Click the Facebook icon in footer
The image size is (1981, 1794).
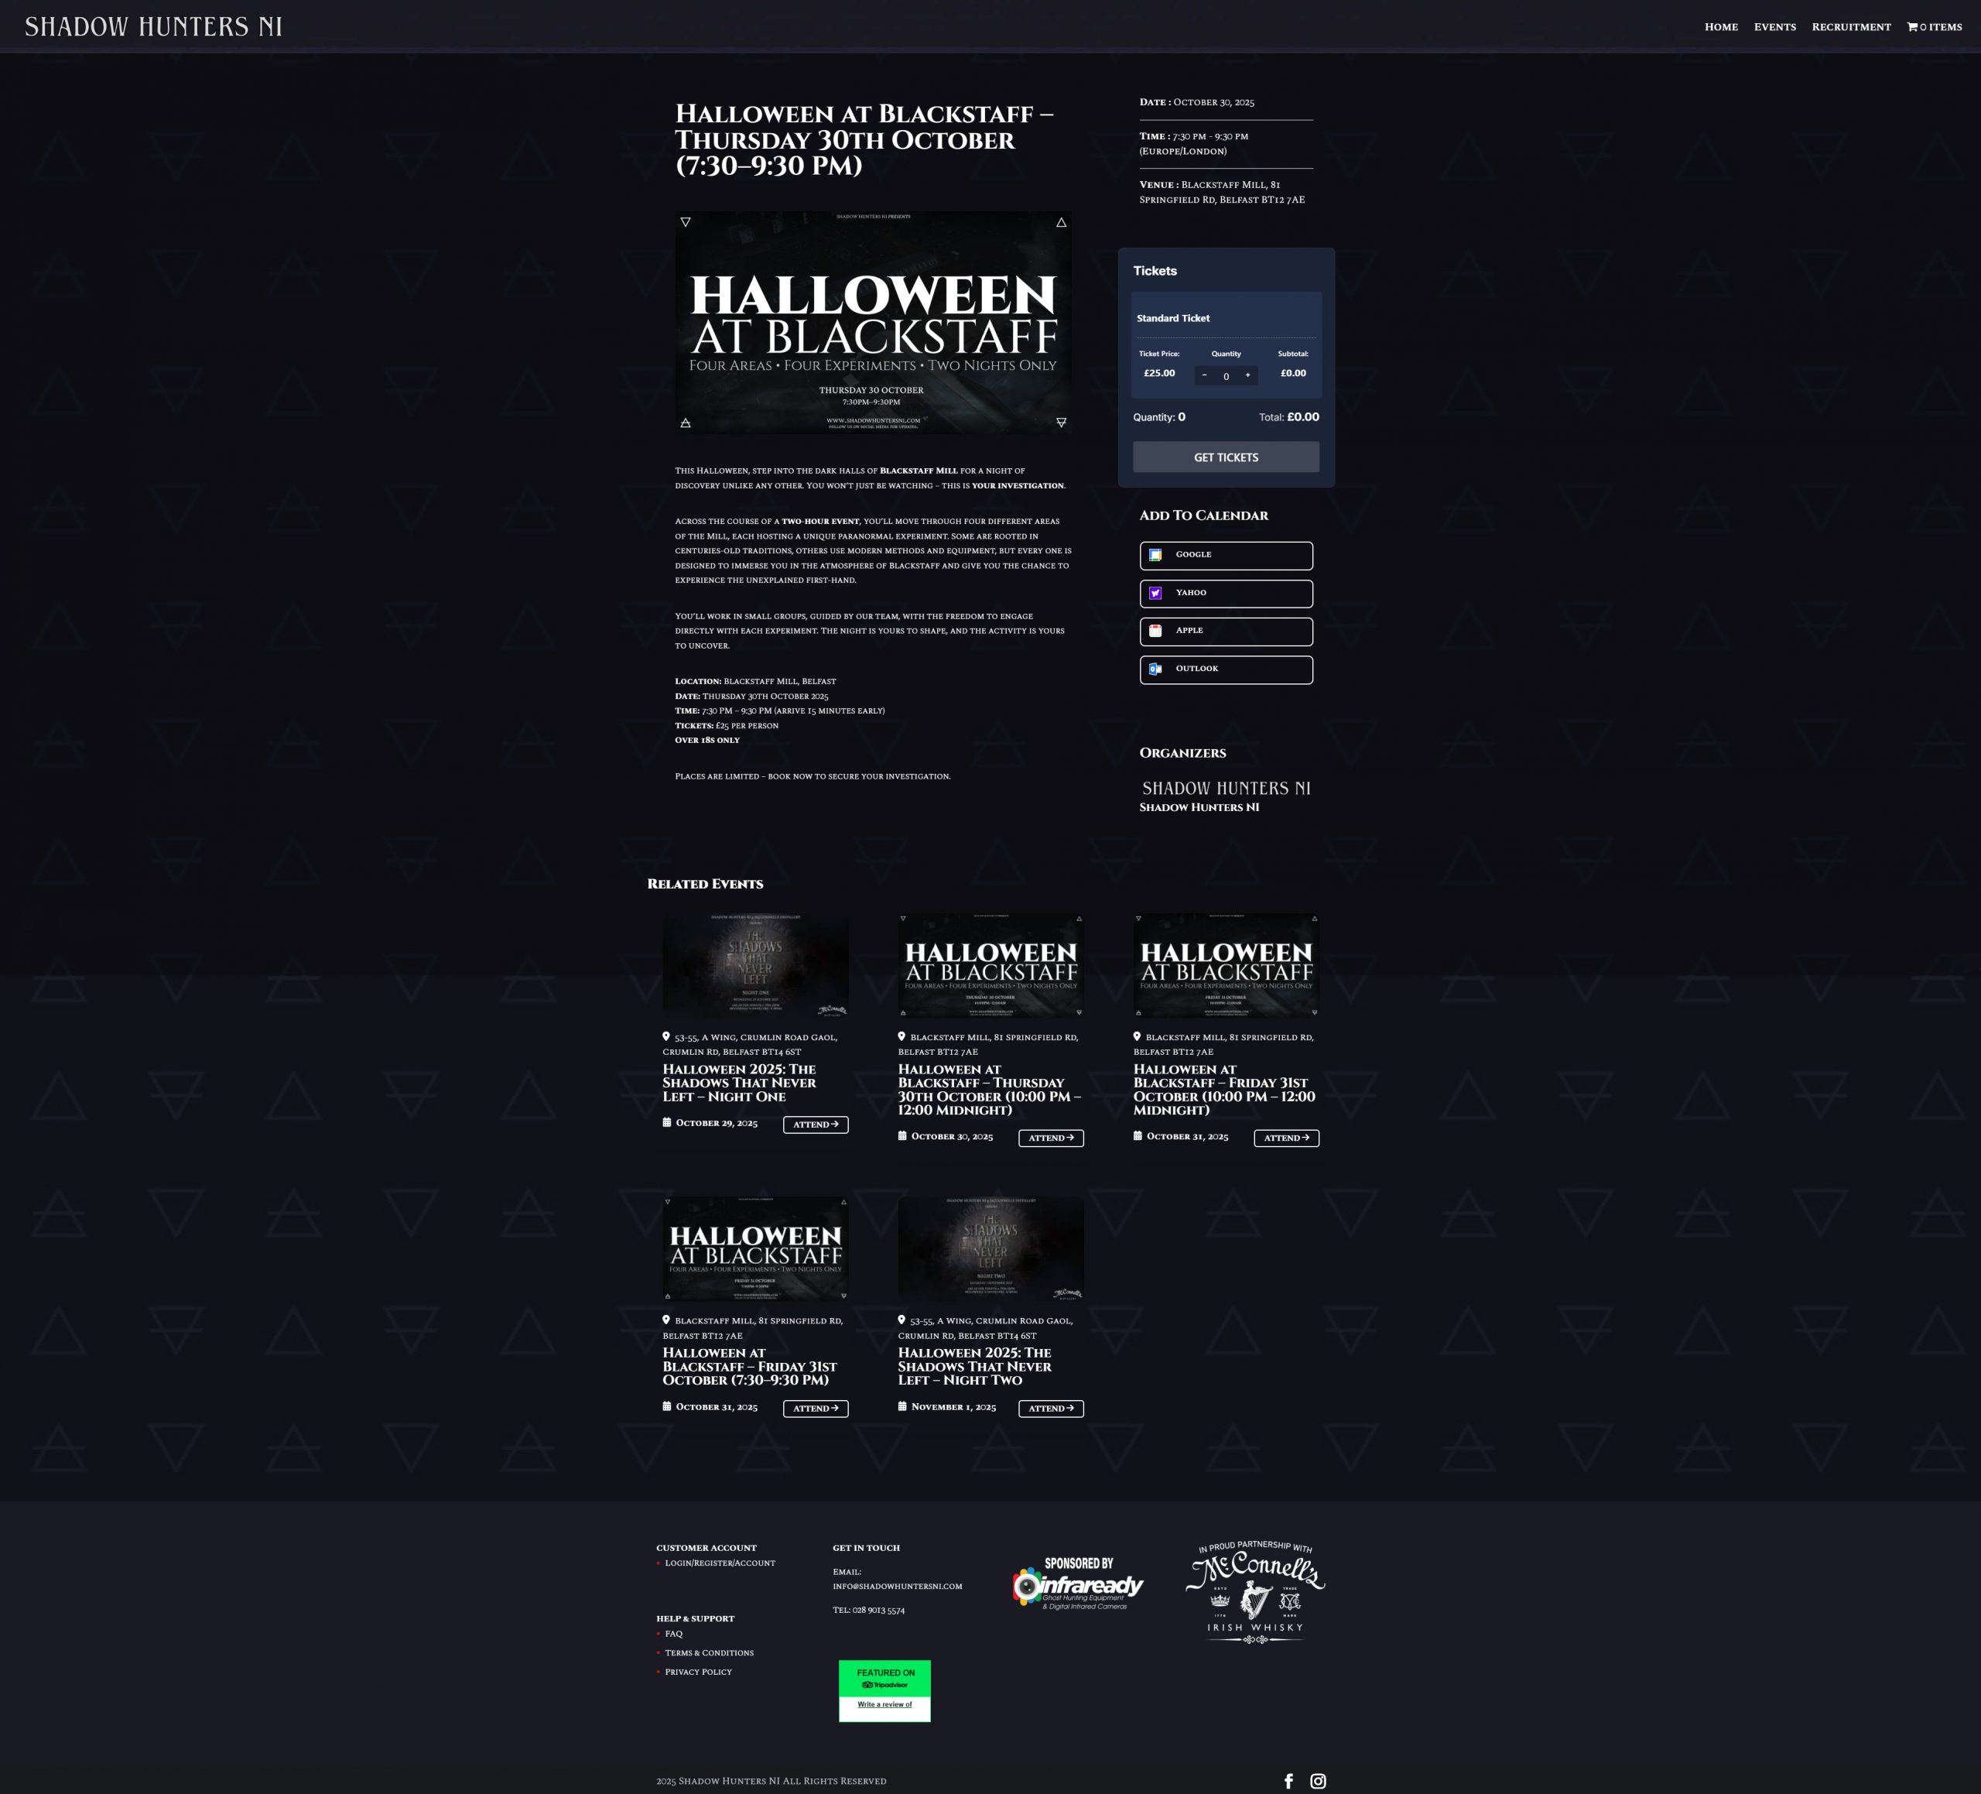(x=1288, y=1780)
